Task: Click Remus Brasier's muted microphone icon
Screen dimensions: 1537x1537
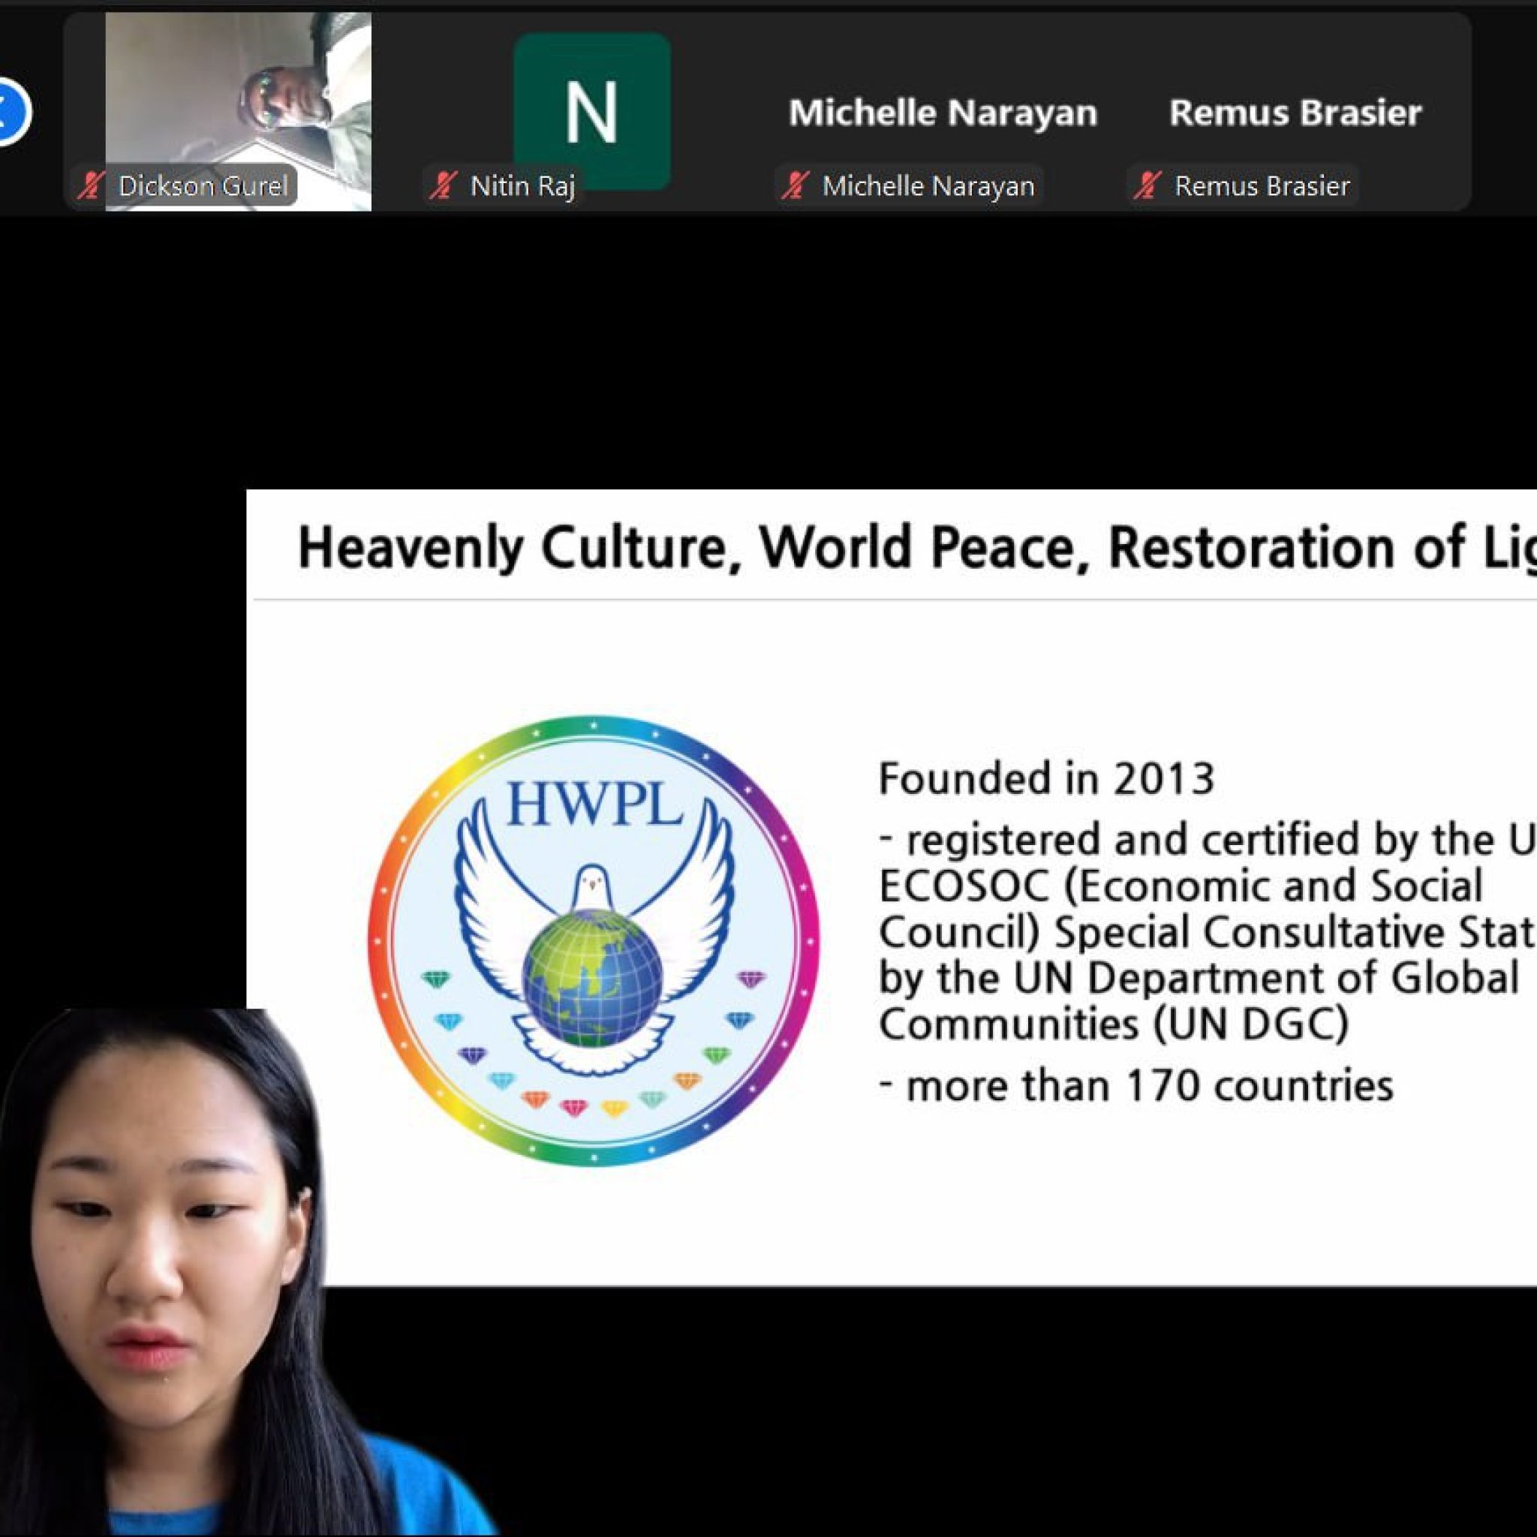Action: (1147, 186)
